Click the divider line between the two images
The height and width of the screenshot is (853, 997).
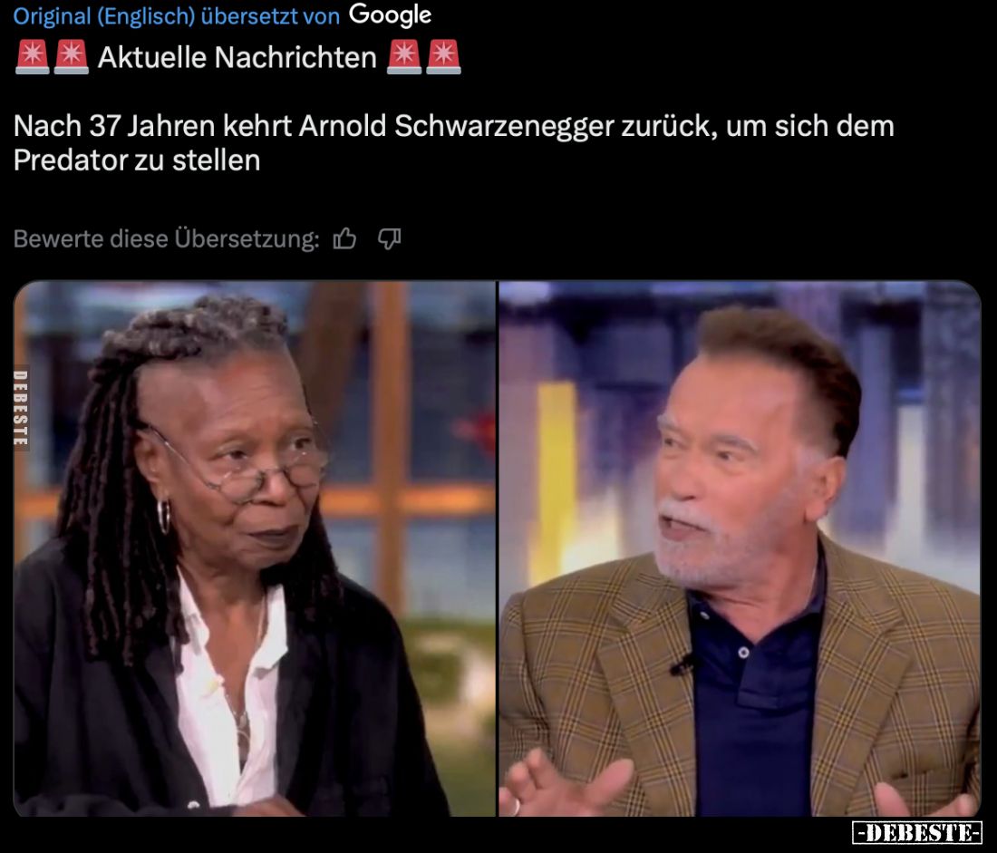click(497, 548)
